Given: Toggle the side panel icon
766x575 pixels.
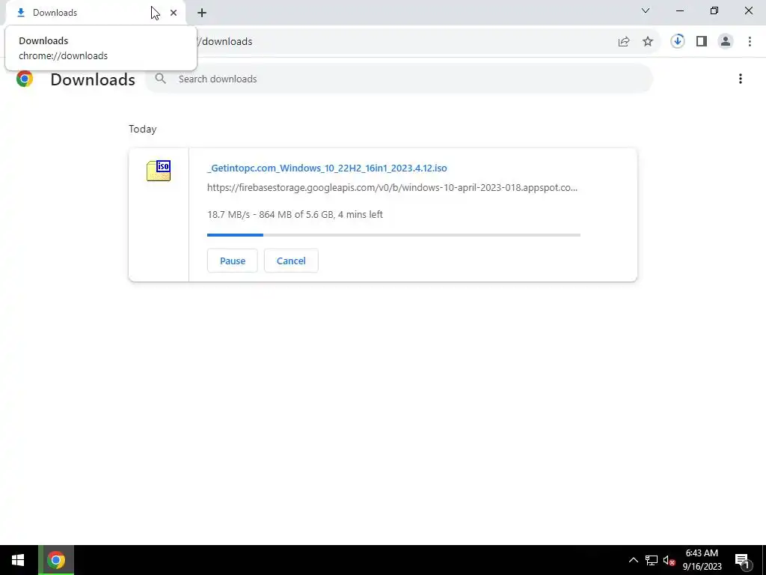Looking at the screenshot, I should (x=702, y=42).
